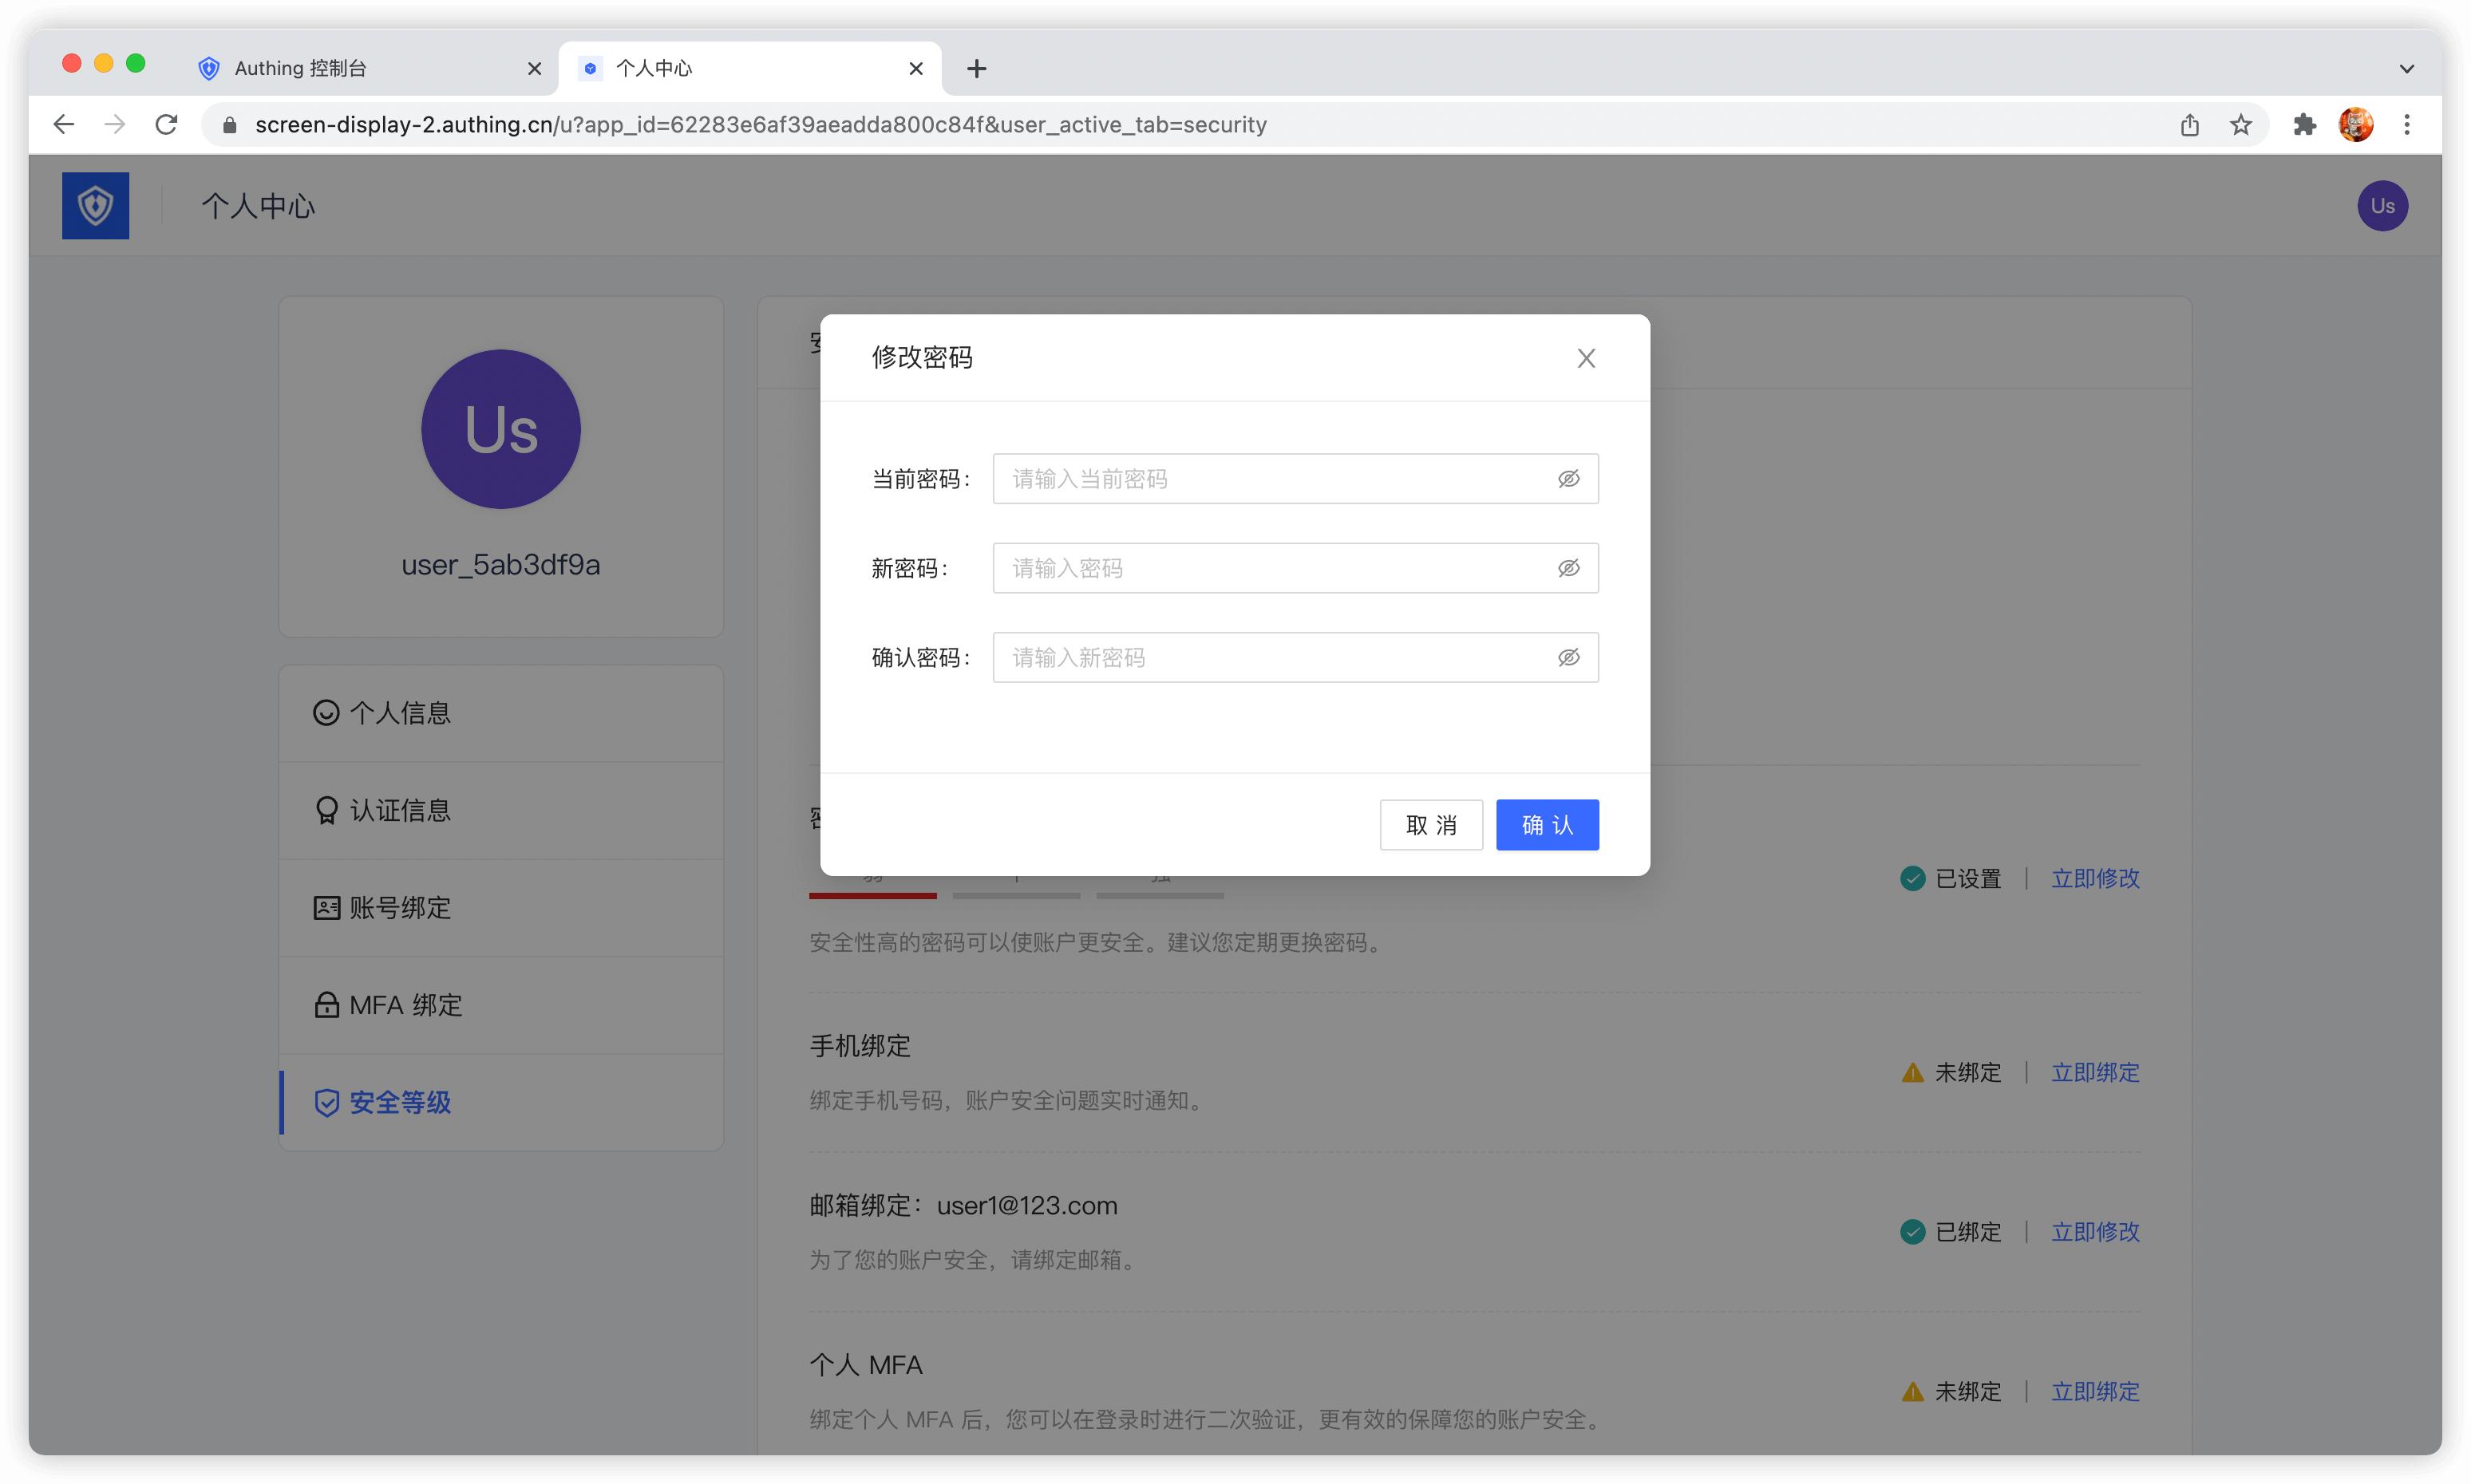Click the 手机绑定 heading

(860, 1046)
